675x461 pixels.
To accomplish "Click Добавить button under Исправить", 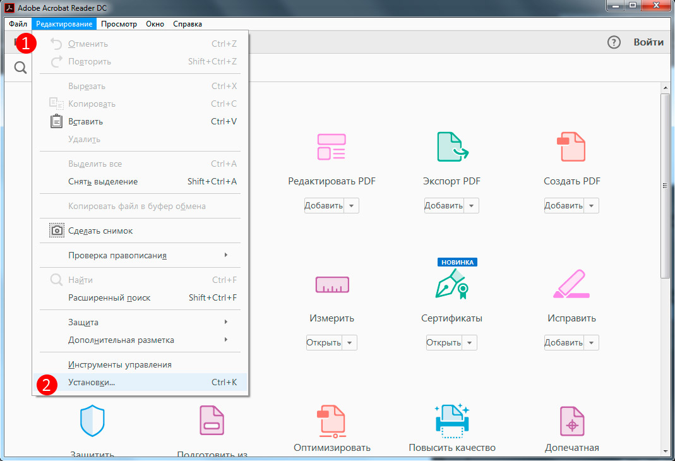I will tap(563, 343).
